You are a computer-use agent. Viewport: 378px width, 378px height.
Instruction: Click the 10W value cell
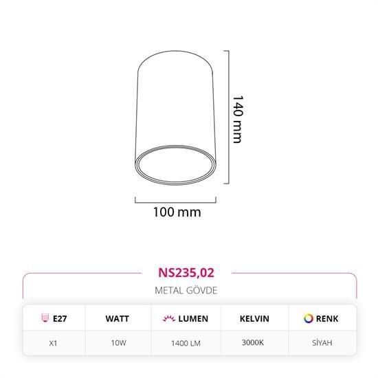coord(118,343)
